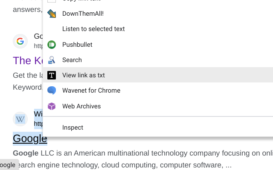Screen dimensions: 273x170
Task: Choose Wavenet for Chrome entry text
Action: pos(91,91)
